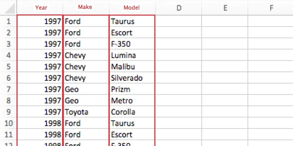Viewport: 293px width, 146px height.
Task: Select the F-350 cell in row 3
Action: point(121,44)
